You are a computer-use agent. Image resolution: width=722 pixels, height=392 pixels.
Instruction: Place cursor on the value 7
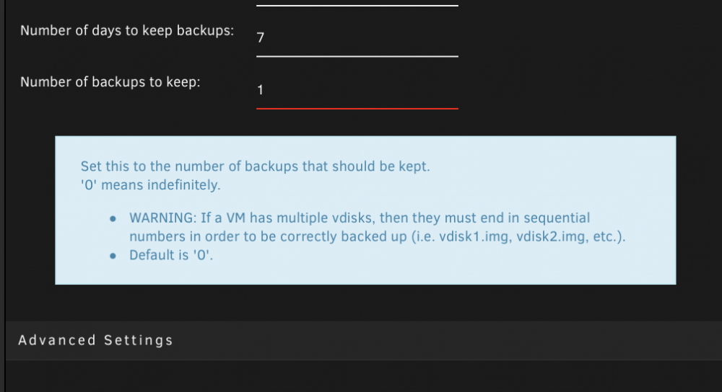pos(261,37)
